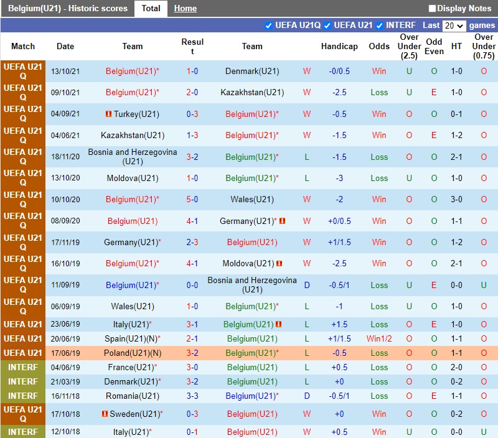Open the Last 20 games dropdown

pos(454,26)
